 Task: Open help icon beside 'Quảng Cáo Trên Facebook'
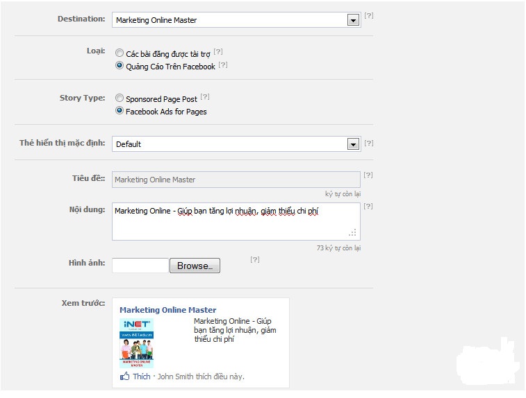223,64
